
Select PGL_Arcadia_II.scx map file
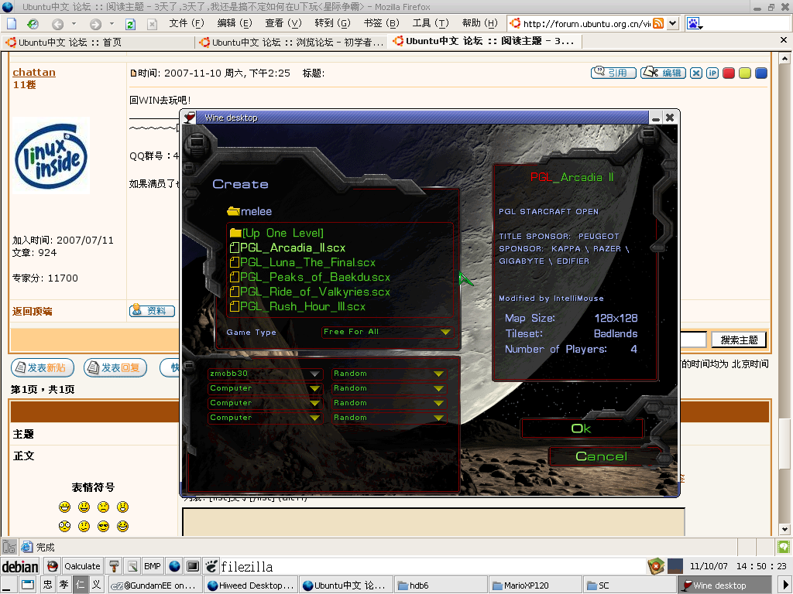coord(287,248)
